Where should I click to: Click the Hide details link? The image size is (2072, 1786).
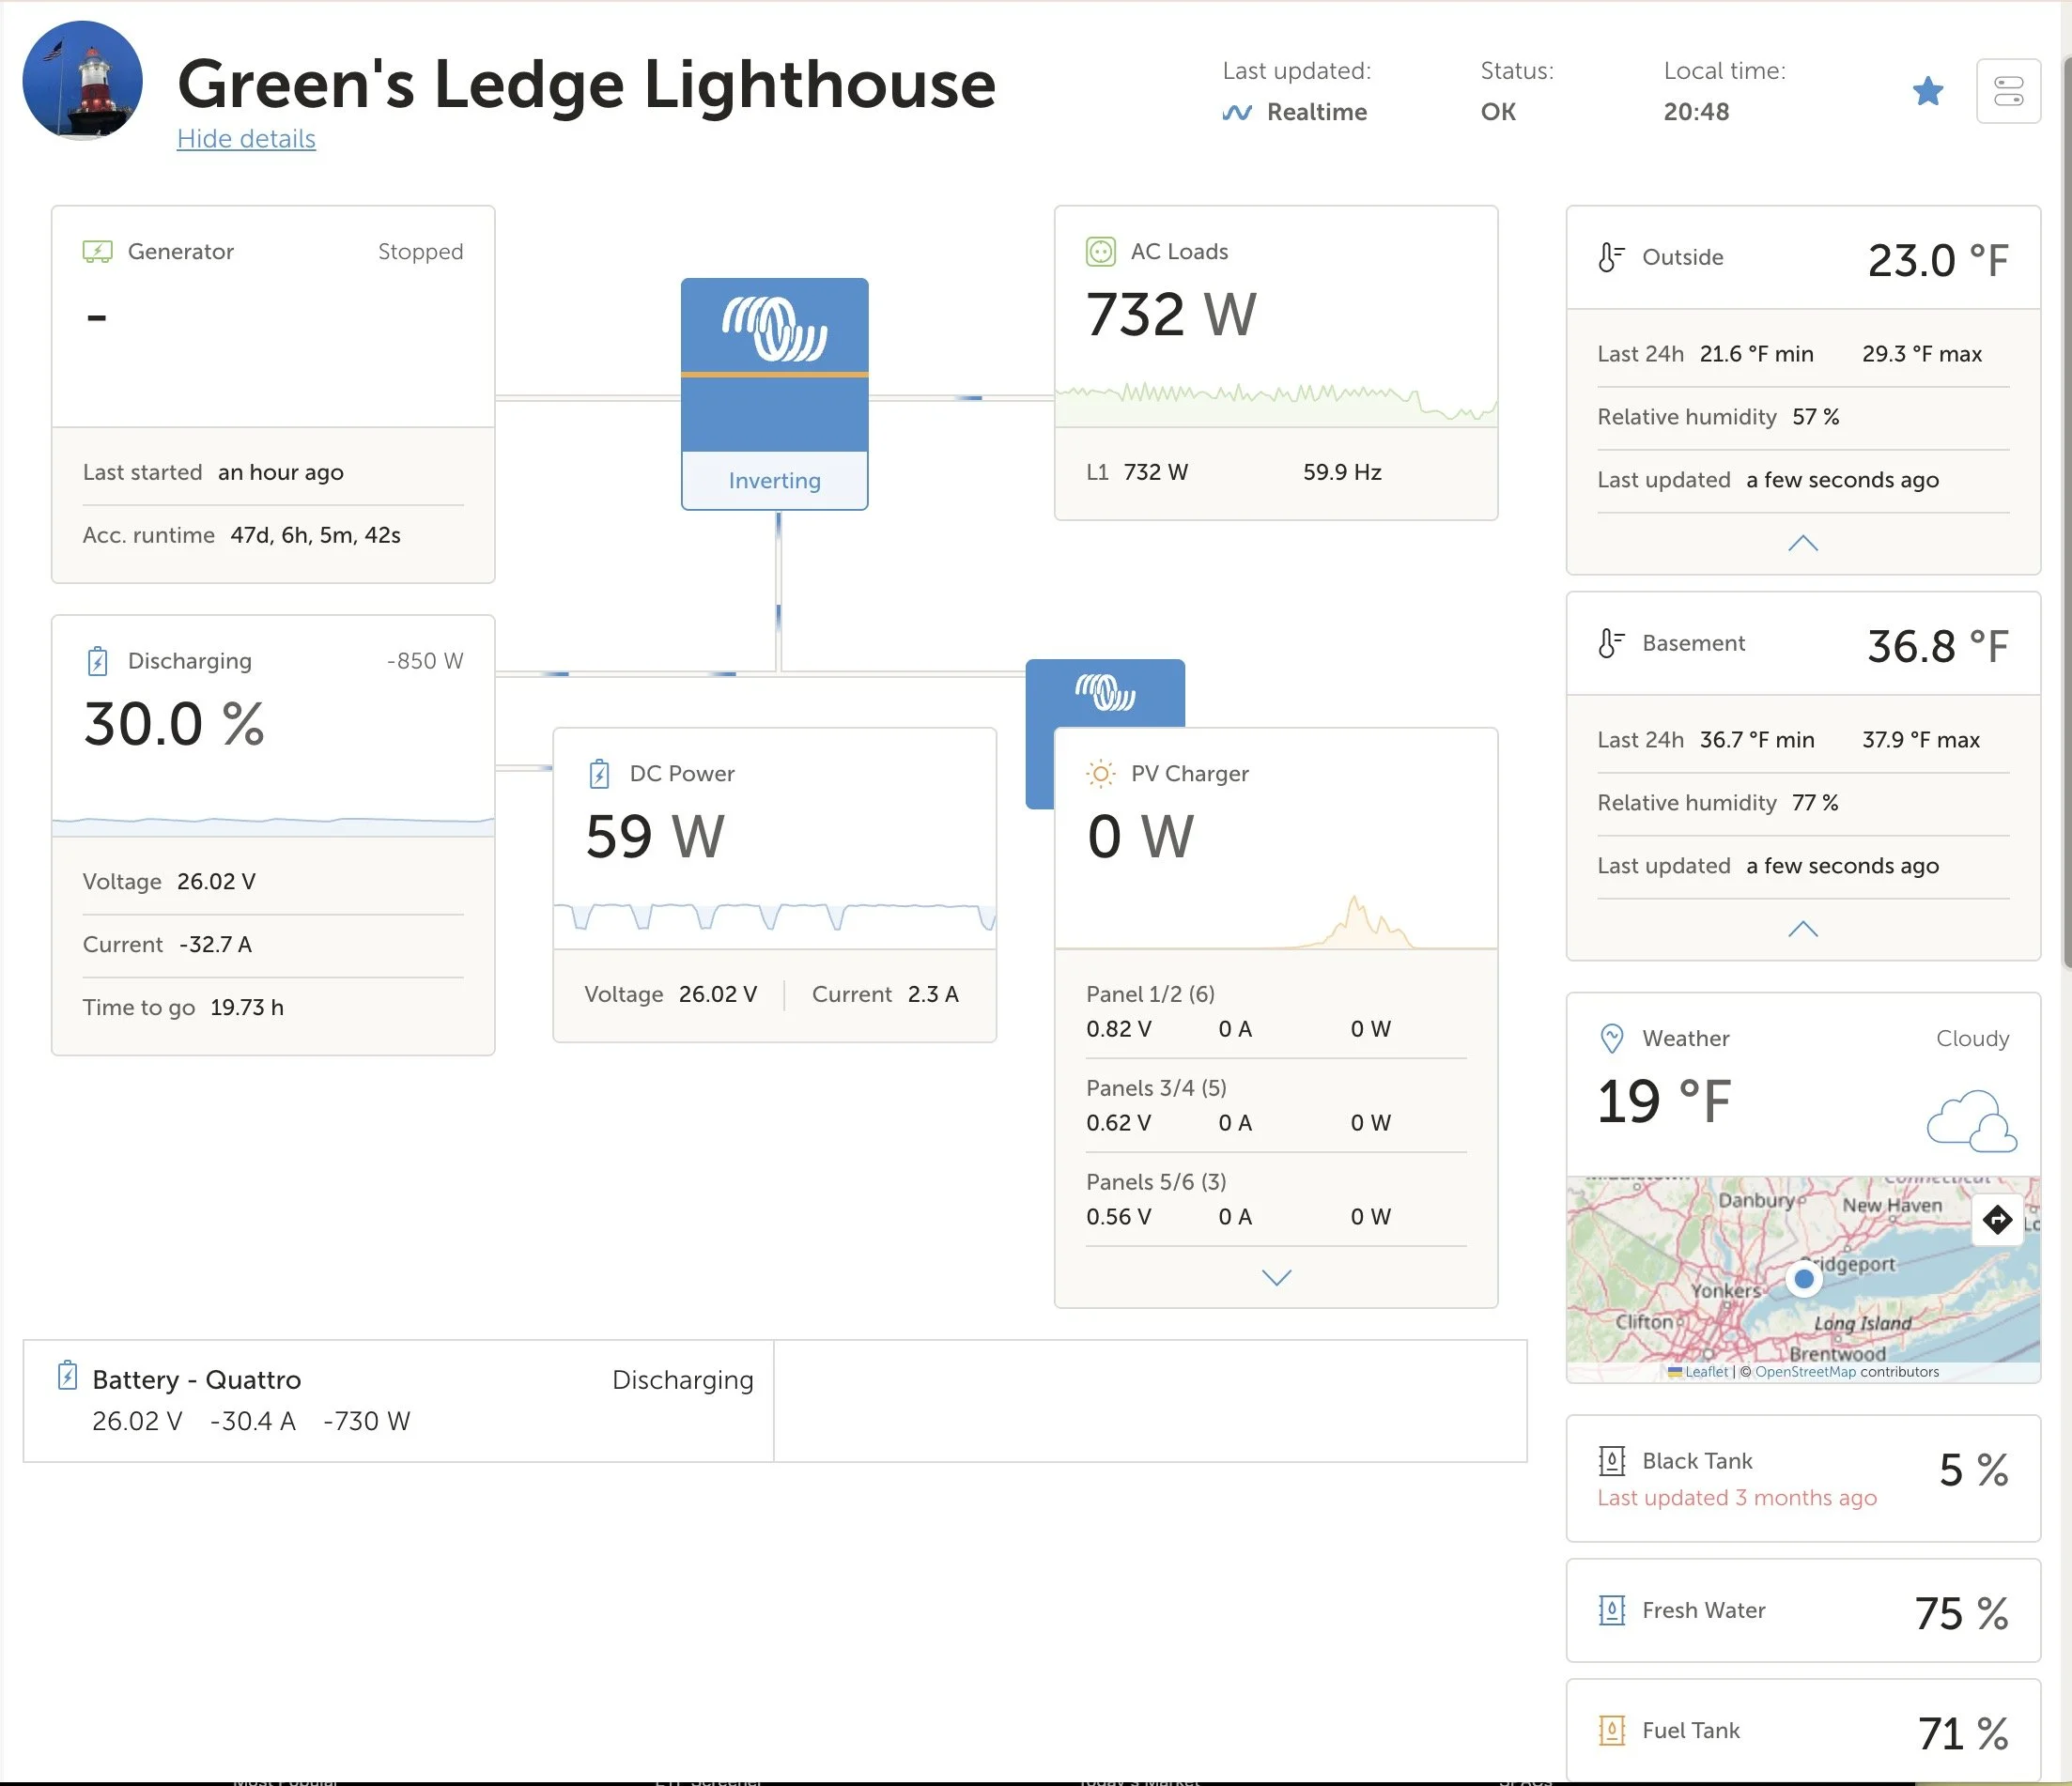tap(246, 139)
